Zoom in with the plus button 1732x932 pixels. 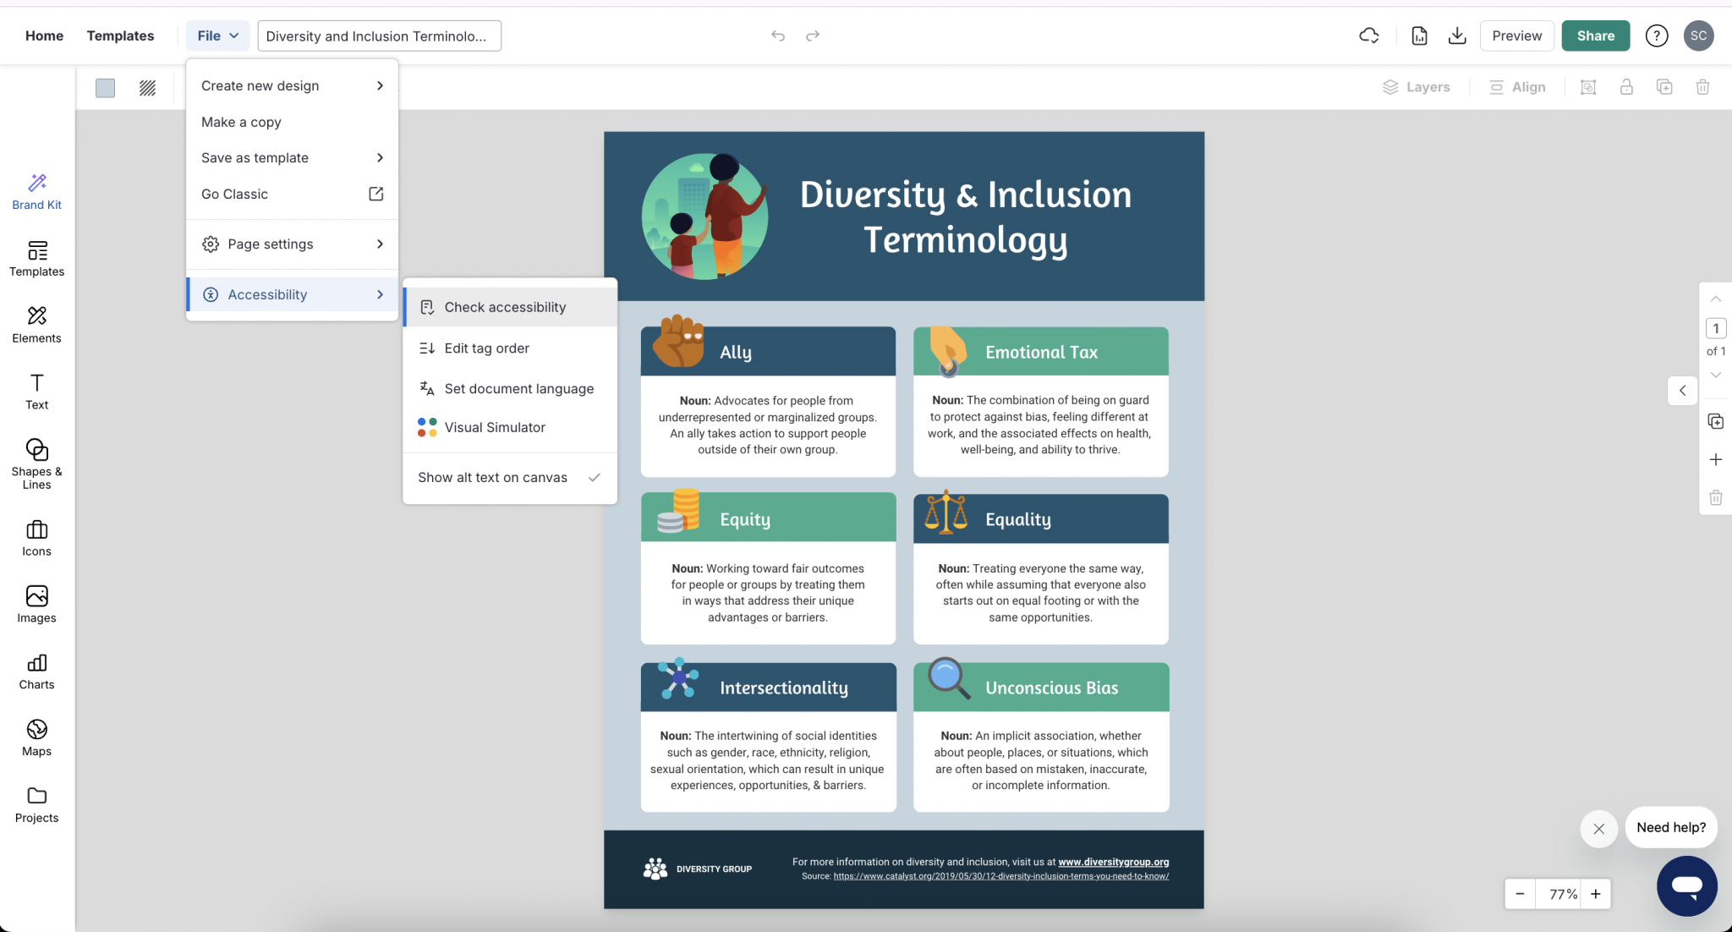point(1595,894)
